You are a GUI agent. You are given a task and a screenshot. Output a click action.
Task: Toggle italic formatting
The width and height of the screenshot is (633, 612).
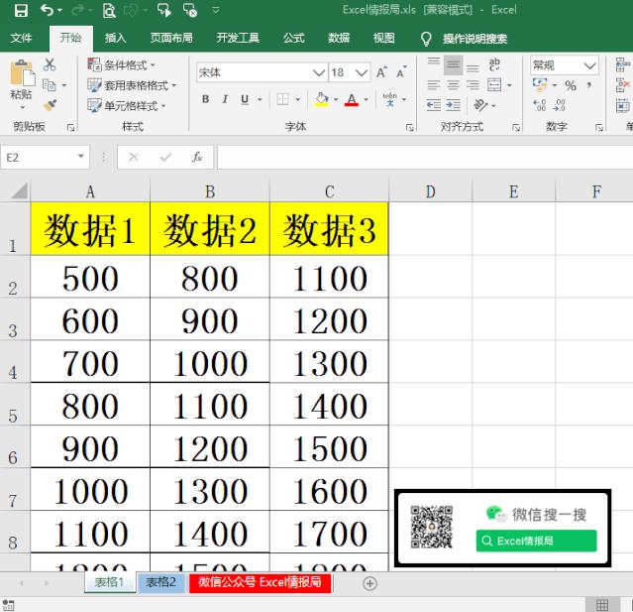pyautogui.click(x=225, y=99)
